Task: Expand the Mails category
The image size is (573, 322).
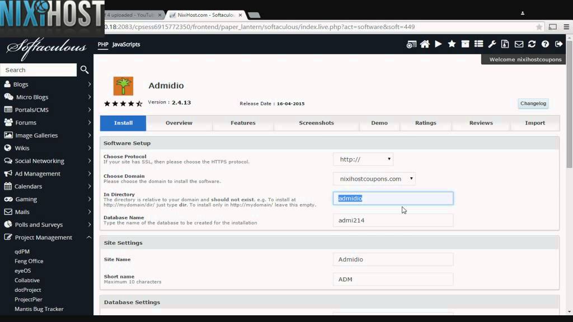Action: pyautogui.click(x=47, y=212)
